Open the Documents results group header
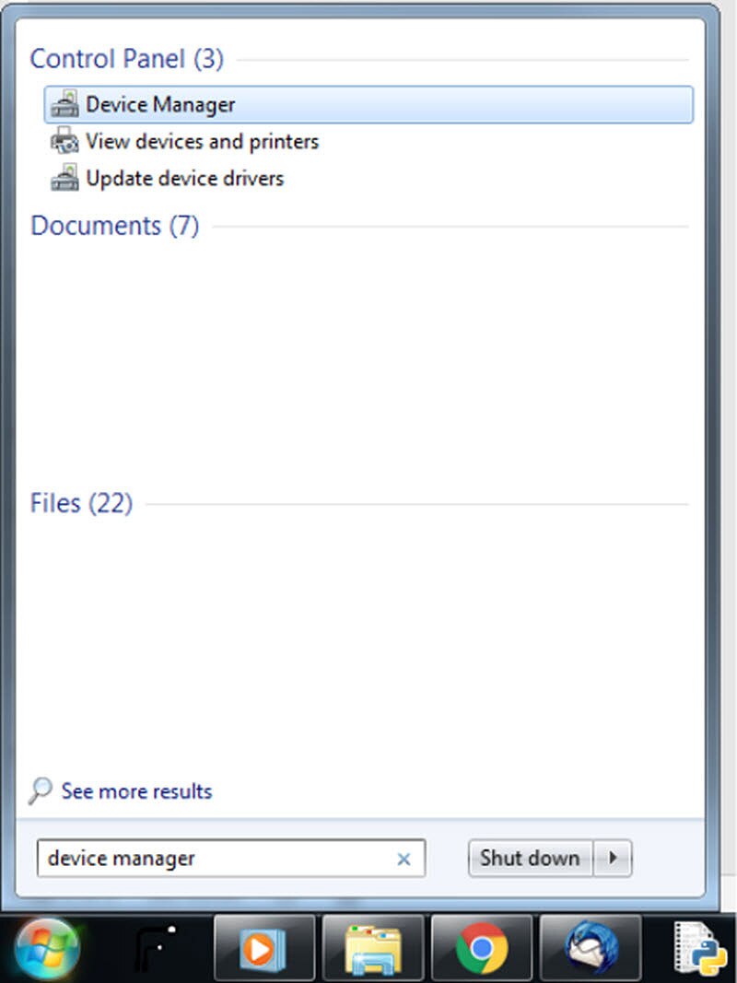Screen dimensions: 737x983 [114, 226]
